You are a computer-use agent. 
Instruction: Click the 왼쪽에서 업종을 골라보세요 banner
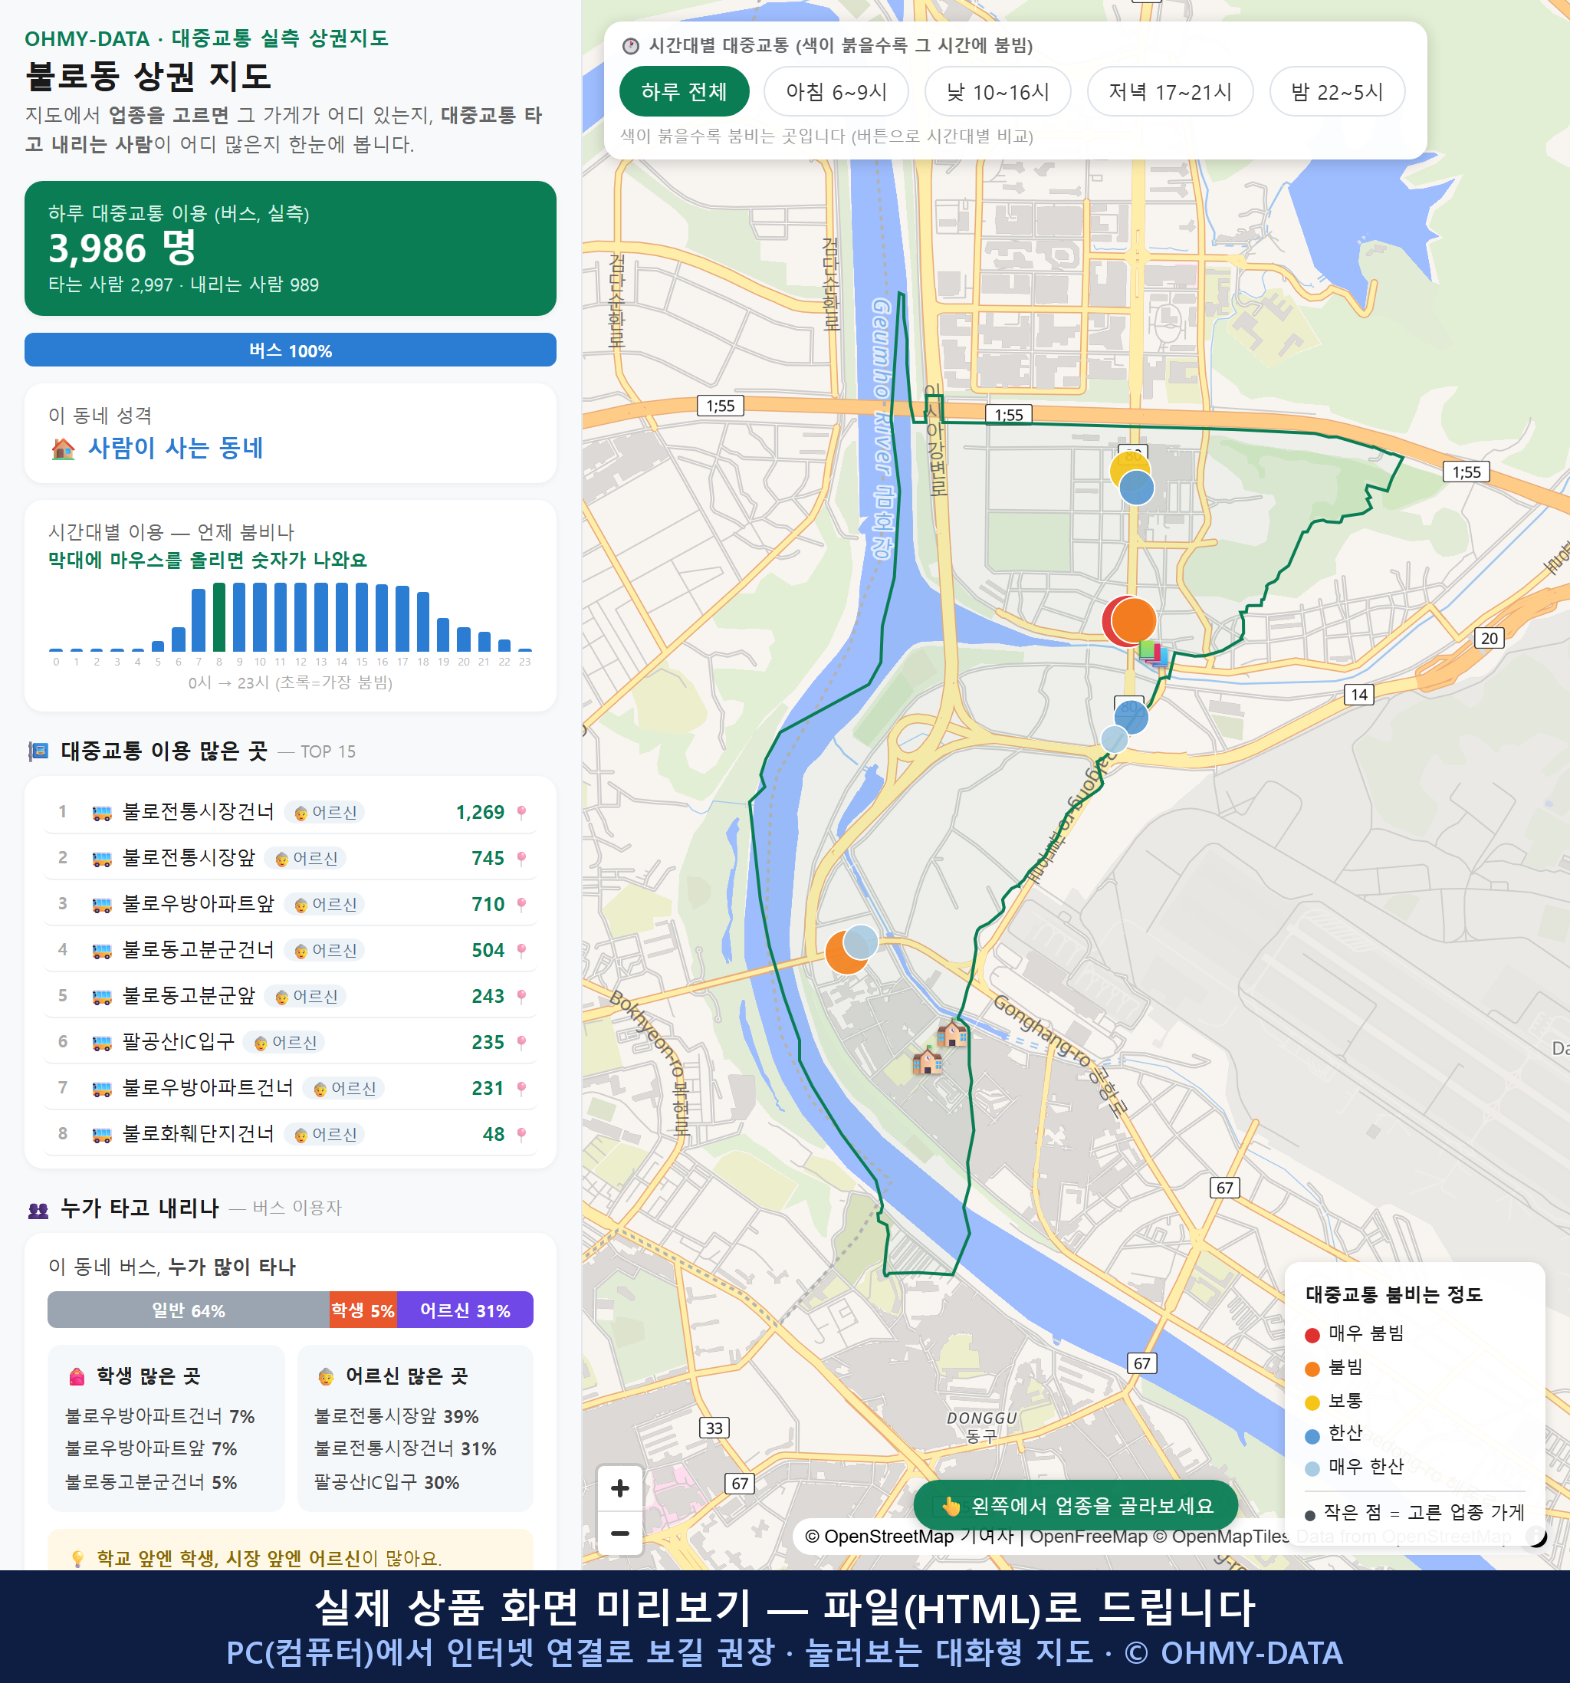1075,1505
